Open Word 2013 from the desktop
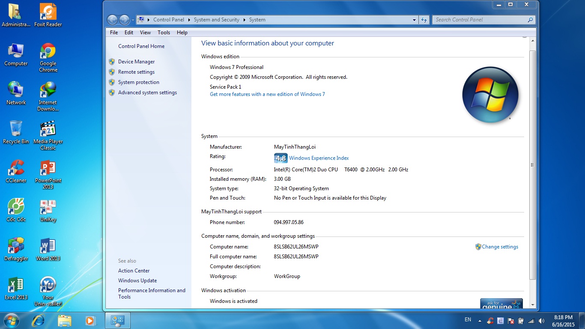 click(x=47, y=245)
